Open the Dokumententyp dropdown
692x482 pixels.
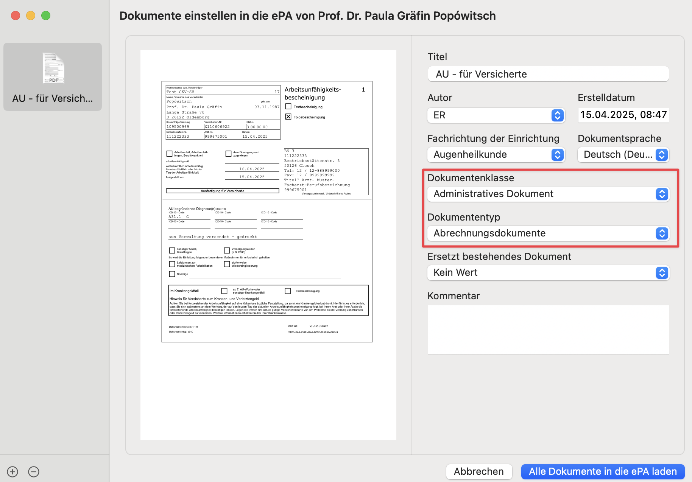tap(548, 233)
